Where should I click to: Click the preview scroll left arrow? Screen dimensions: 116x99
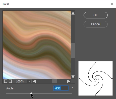[34, 81]
